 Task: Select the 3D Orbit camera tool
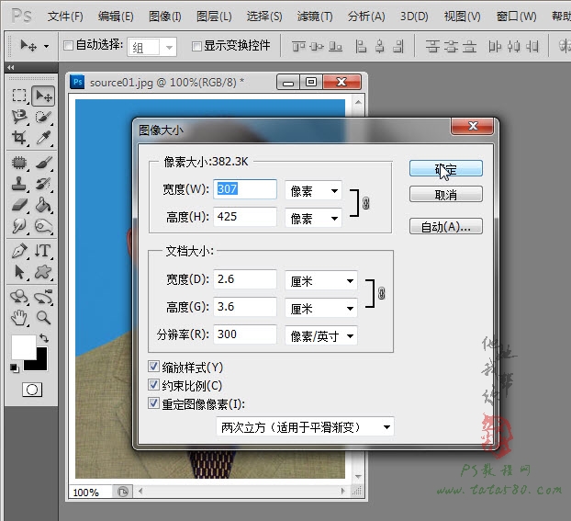43,297
